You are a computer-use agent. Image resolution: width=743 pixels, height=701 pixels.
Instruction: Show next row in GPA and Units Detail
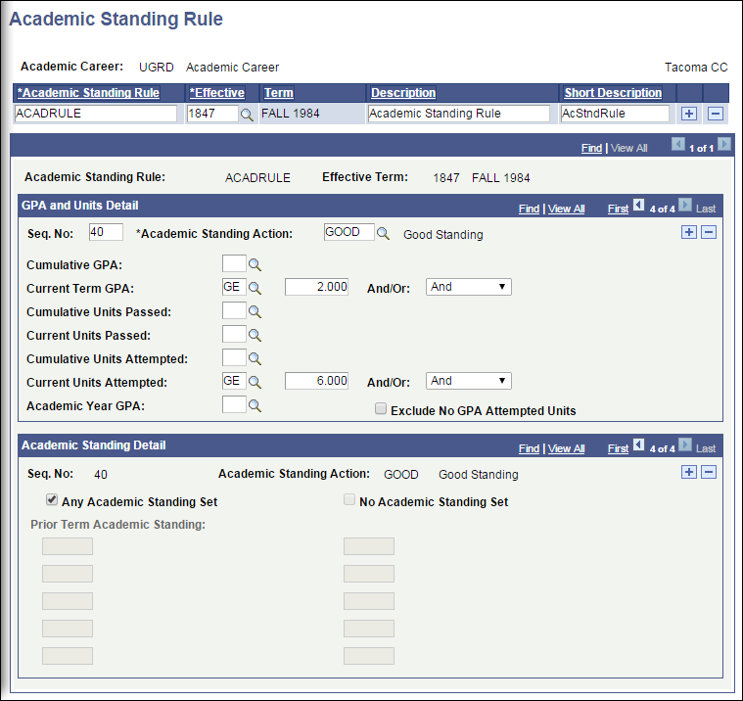coord(685,205)
